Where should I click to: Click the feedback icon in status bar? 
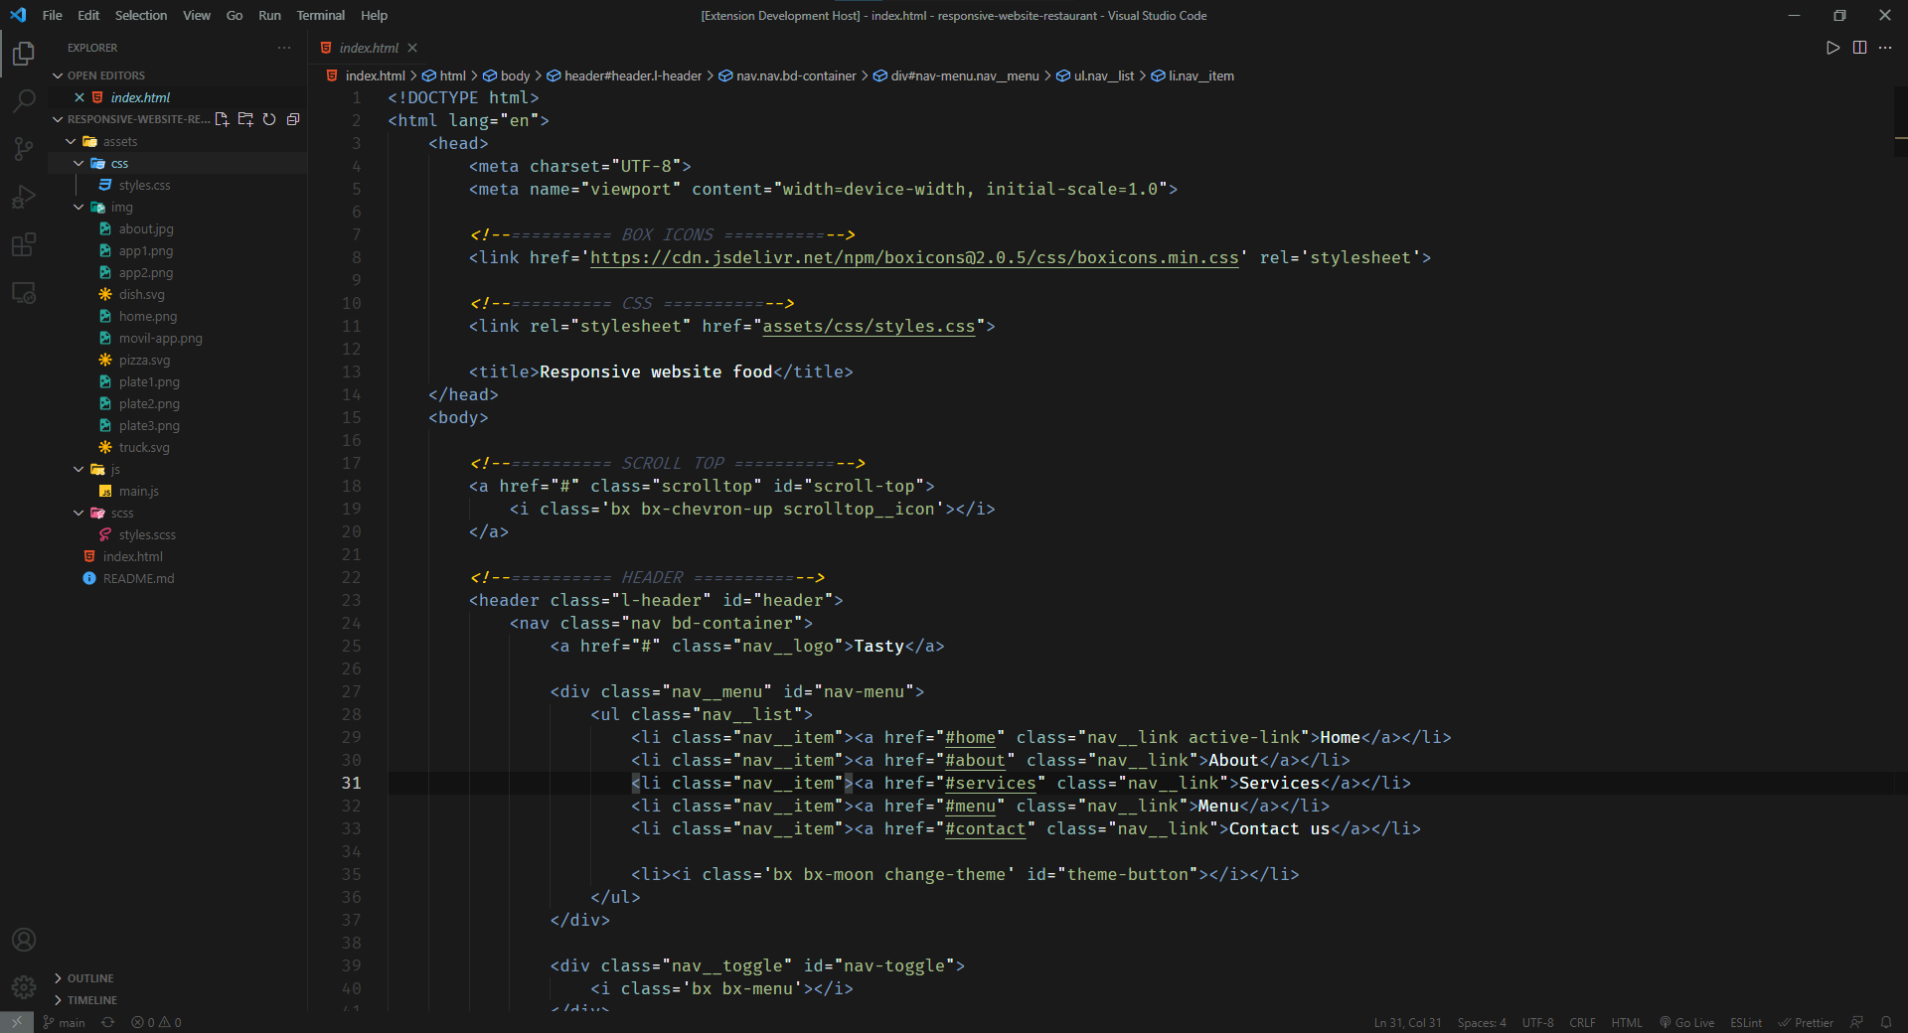click(x=1856, y=1022)
